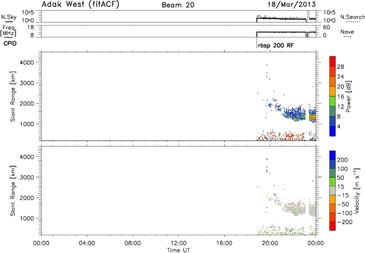Click the date '18/Mar/2013'

[x=292, y=4]
